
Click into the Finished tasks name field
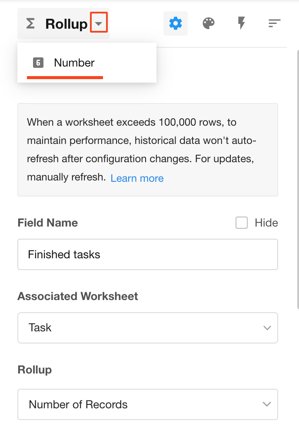point(148,254)
